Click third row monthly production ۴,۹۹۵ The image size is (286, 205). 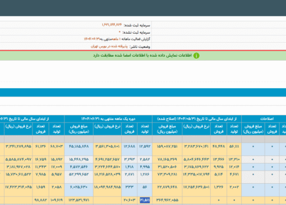(145, 167)
